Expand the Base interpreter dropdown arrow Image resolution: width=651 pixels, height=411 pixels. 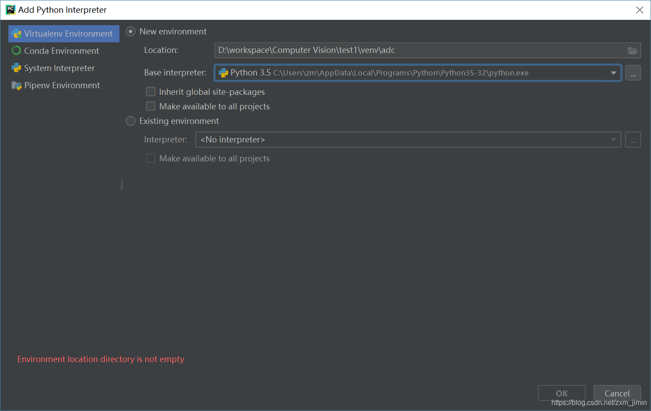point(614,73)
